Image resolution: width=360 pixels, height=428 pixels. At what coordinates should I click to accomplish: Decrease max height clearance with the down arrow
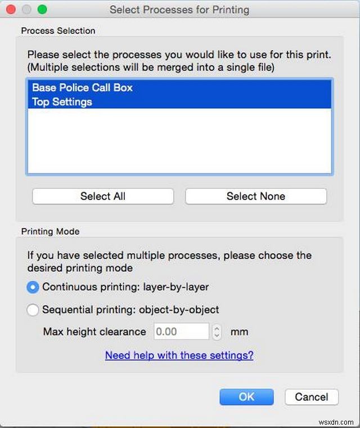pos(217,336)
